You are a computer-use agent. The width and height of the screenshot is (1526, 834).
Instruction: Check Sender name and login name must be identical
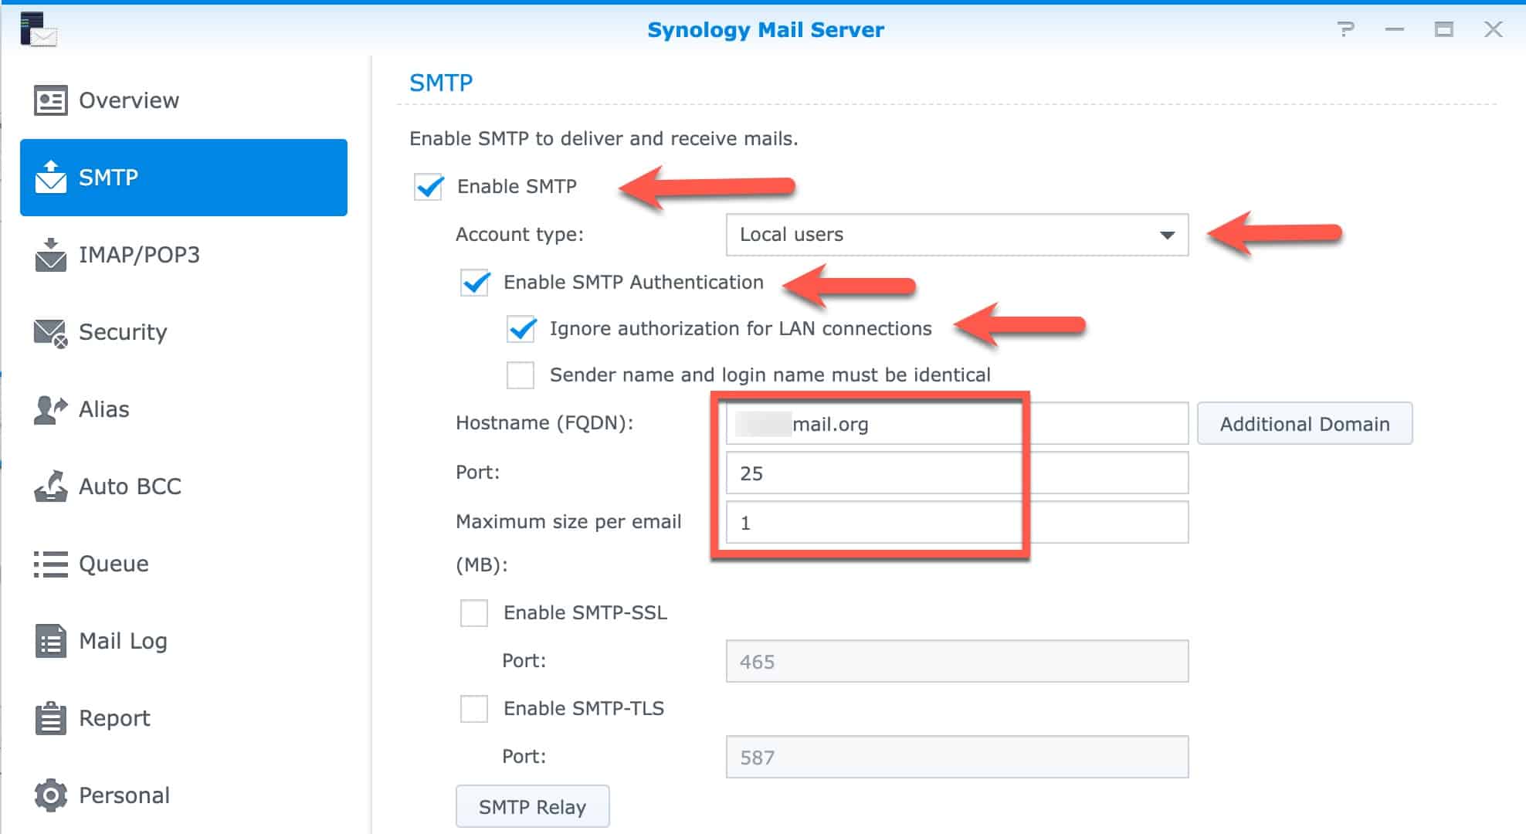[x=521, y=375]
